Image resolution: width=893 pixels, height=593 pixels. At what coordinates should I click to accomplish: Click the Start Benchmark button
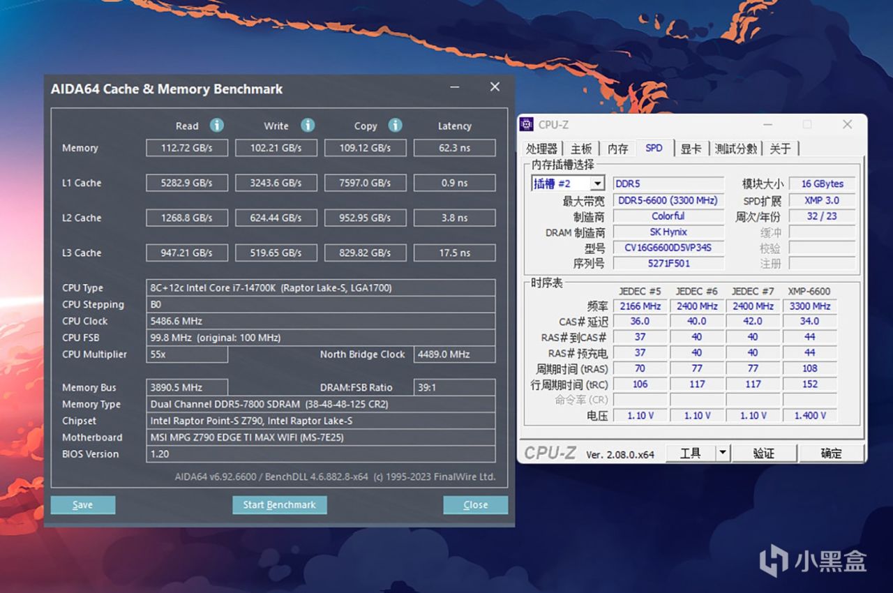[x=279, y=504]
